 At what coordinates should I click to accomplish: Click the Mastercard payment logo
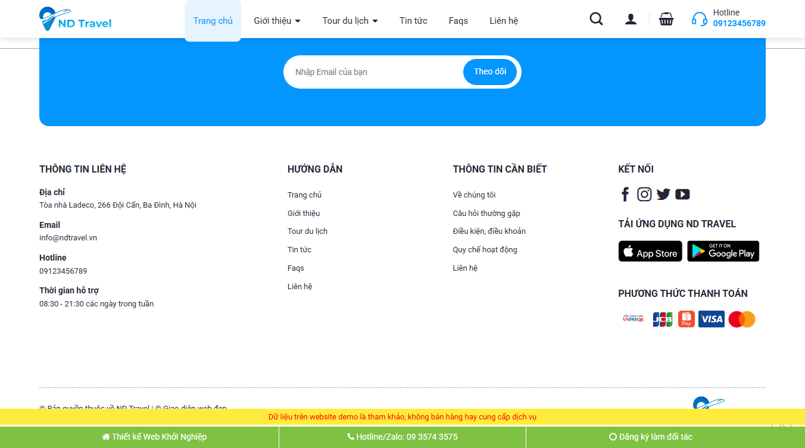click(x=742, y=319)
